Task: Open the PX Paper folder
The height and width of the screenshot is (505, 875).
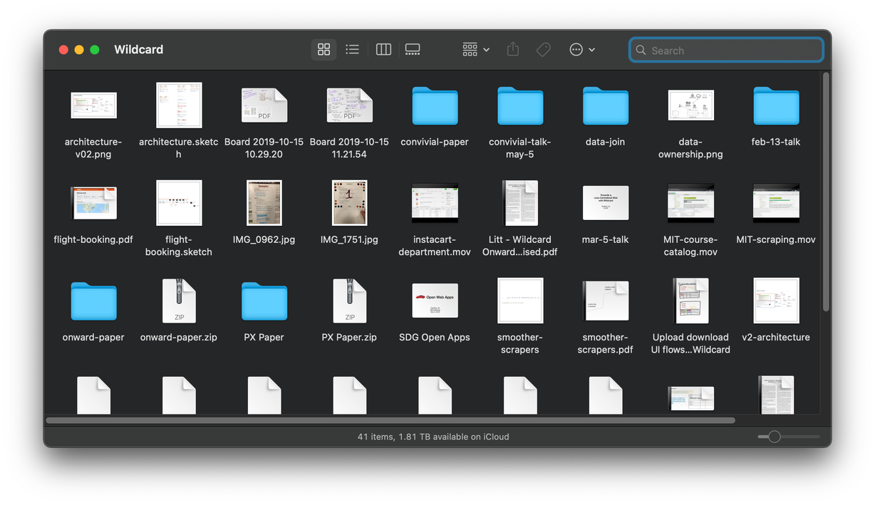Action: tap(264, 301)
